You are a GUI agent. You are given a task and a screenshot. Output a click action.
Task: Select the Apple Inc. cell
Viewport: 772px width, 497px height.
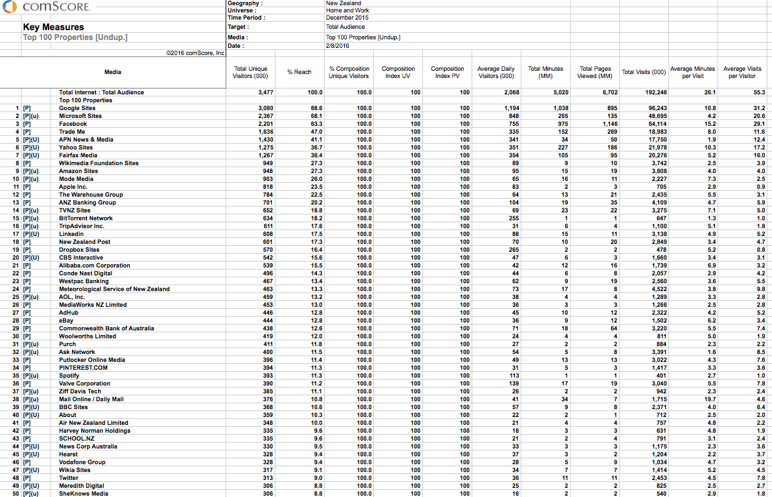coord(73,187)
